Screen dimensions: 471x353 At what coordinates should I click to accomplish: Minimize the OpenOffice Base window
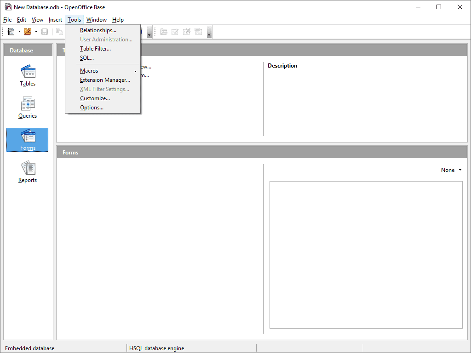[x=418, y=7]
